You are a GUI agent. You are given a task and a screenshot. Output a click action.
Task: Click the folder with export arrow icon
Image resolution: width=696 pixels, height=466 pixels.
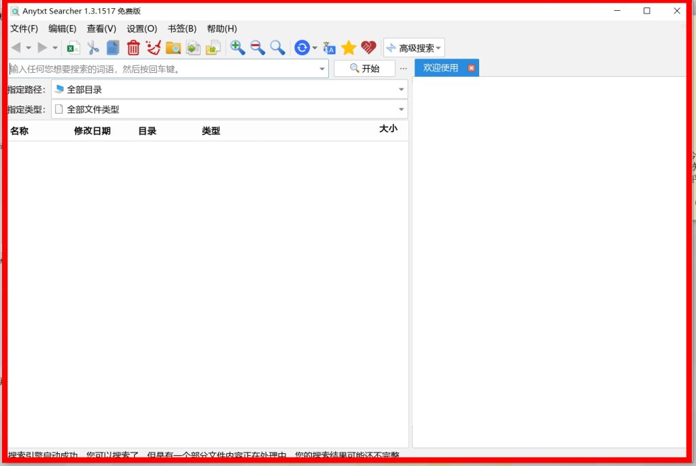coord(213,48)
